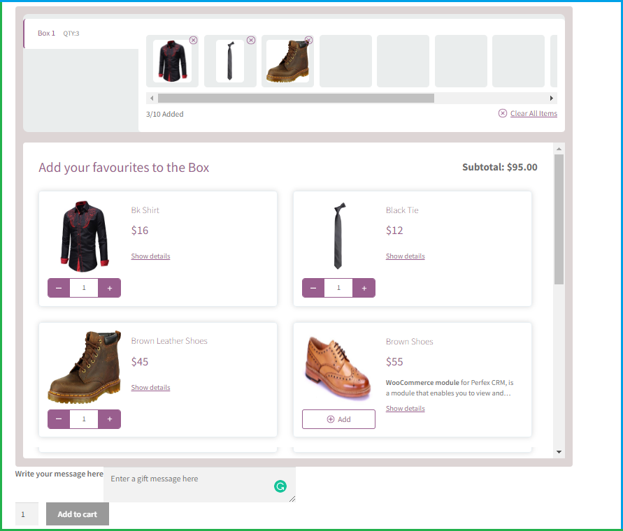Select the Box 1 tab
The width and height of the screenshot is (623, 531).
tap(45, 33)
